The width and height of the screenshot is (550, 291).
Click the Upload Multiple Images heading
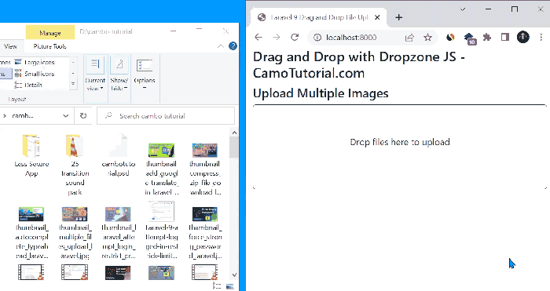(321, 93)
